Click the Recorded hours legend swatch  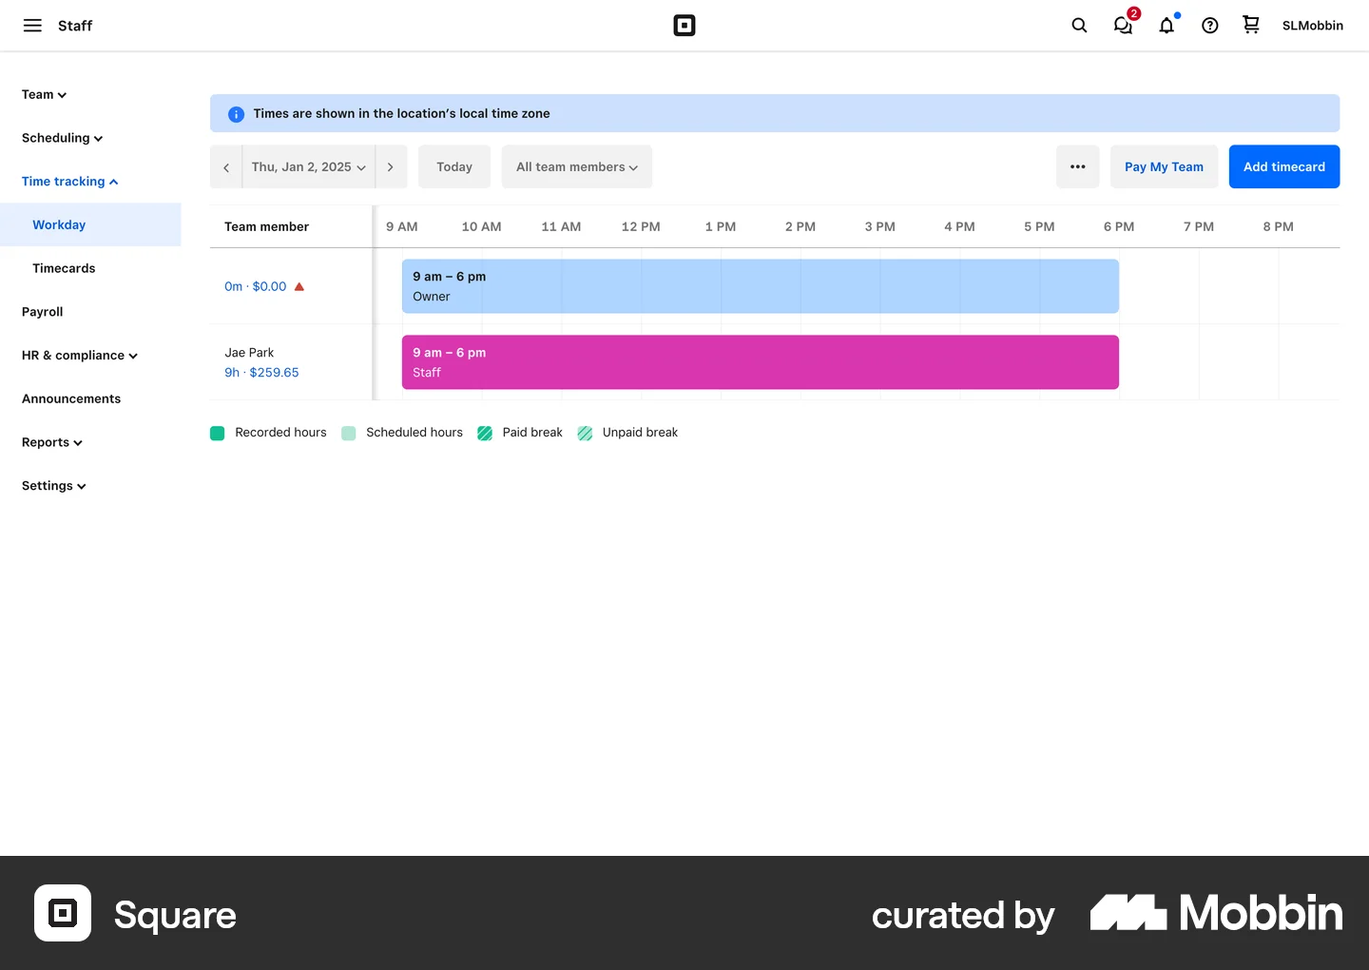pyautogui.click(x=218, y=434)
